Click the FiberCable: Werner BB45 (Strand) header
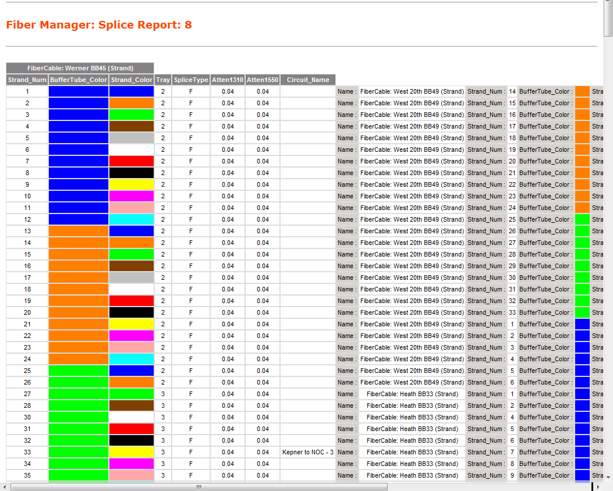This screenshot has height=491, width=613. point(80,68)
